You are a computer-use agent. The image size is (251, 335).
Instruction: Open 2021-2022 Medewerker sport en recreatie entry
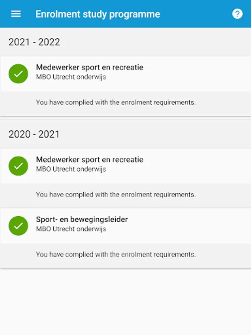point(90,68)
